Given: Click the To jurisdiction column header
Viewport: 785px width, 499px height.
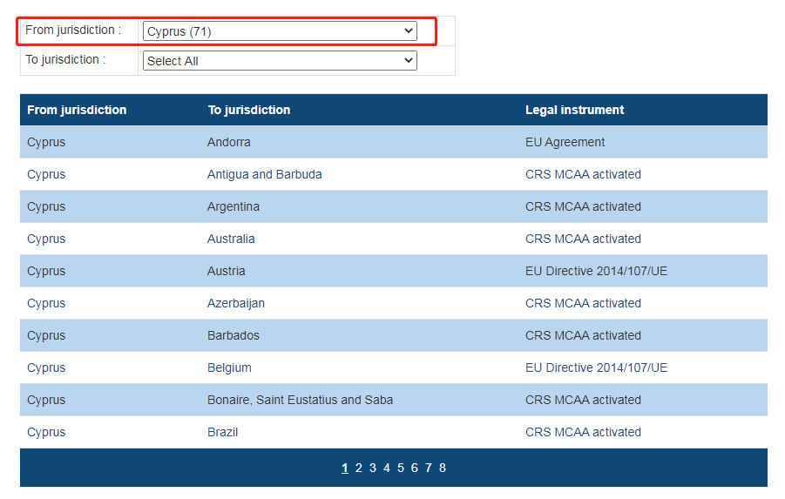Looking at the screenshot, I should pos(248,110).
